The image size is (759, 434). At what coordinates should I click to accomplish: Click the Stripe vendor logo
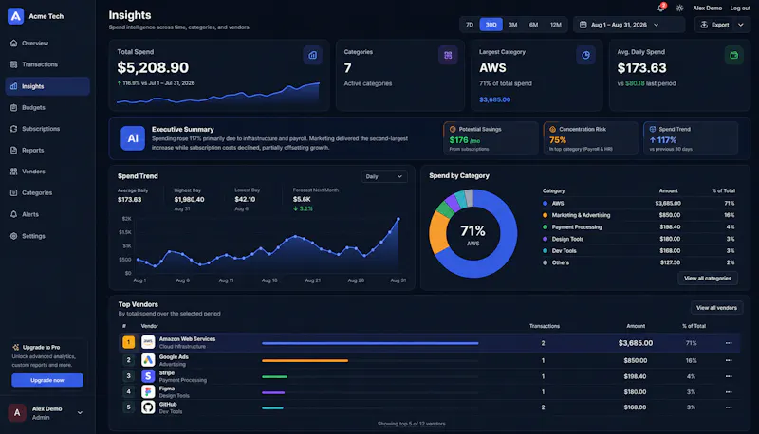tap(148, 376)
